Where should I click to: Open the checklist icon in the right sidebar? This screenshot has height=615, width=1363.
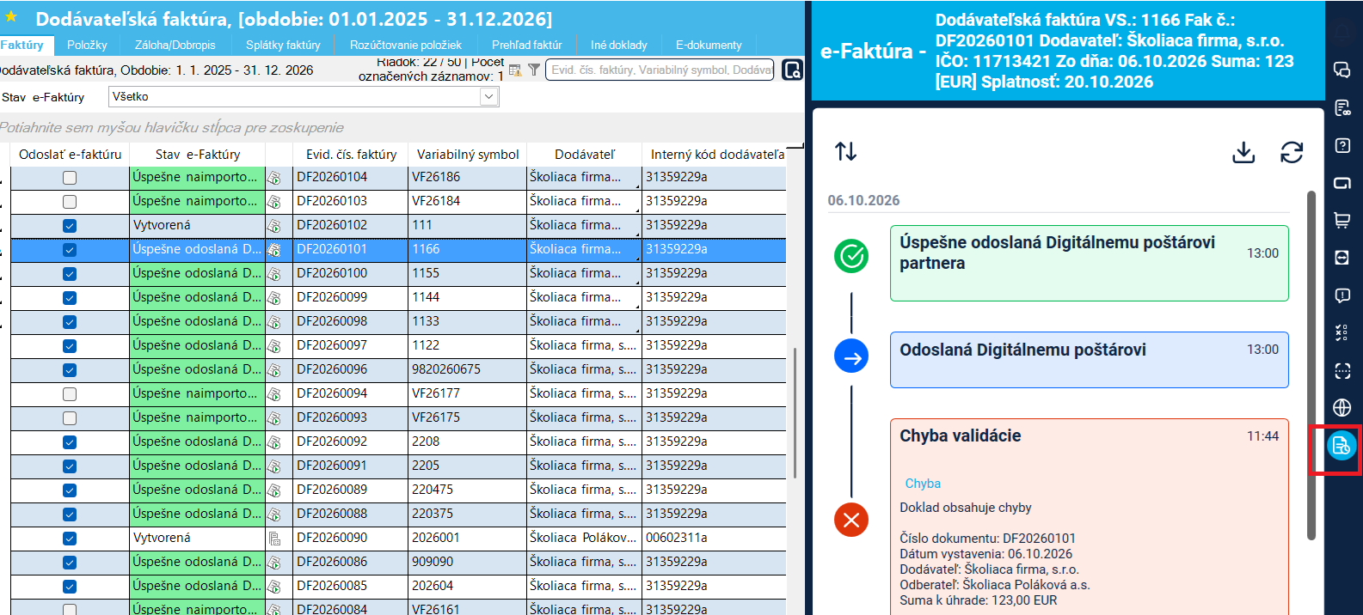pos(1342,332)
